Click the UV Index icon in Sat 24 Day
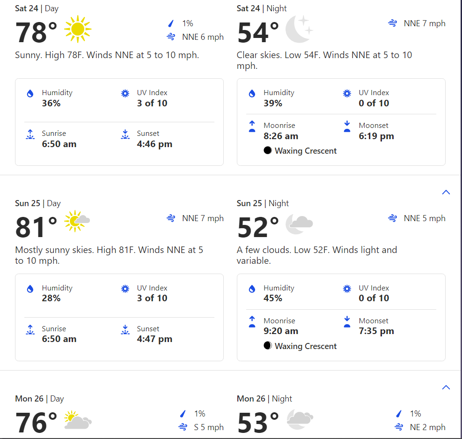 125,93
